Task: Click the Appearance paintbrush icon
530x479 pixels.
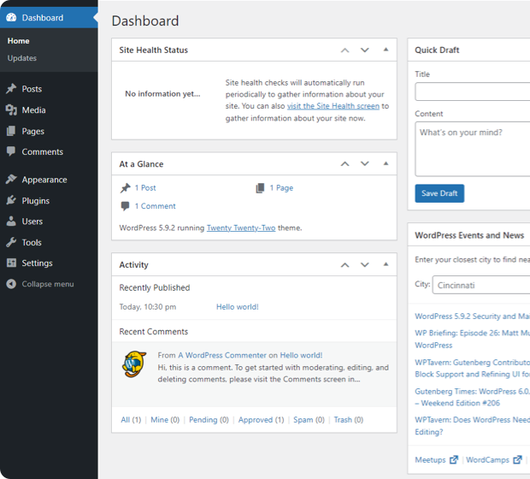Action: (11, 180)
